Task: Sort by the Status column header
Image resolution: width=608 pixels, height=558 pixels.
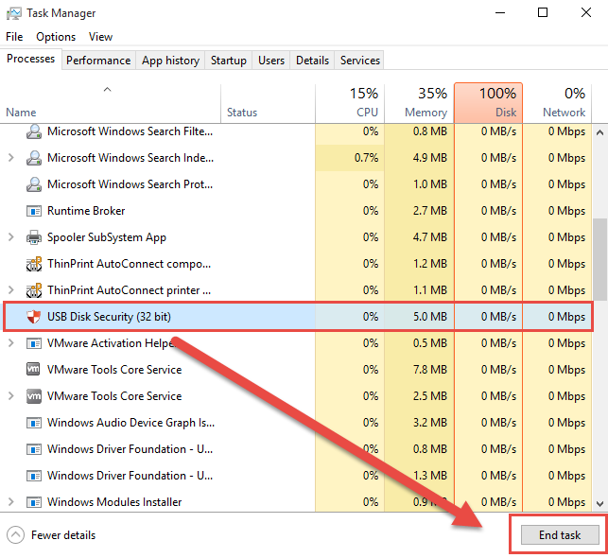Action: point(268,103)
